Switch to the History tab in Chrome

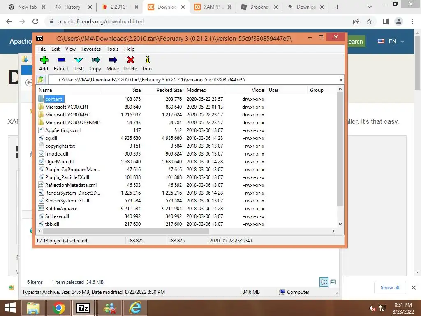72,7
